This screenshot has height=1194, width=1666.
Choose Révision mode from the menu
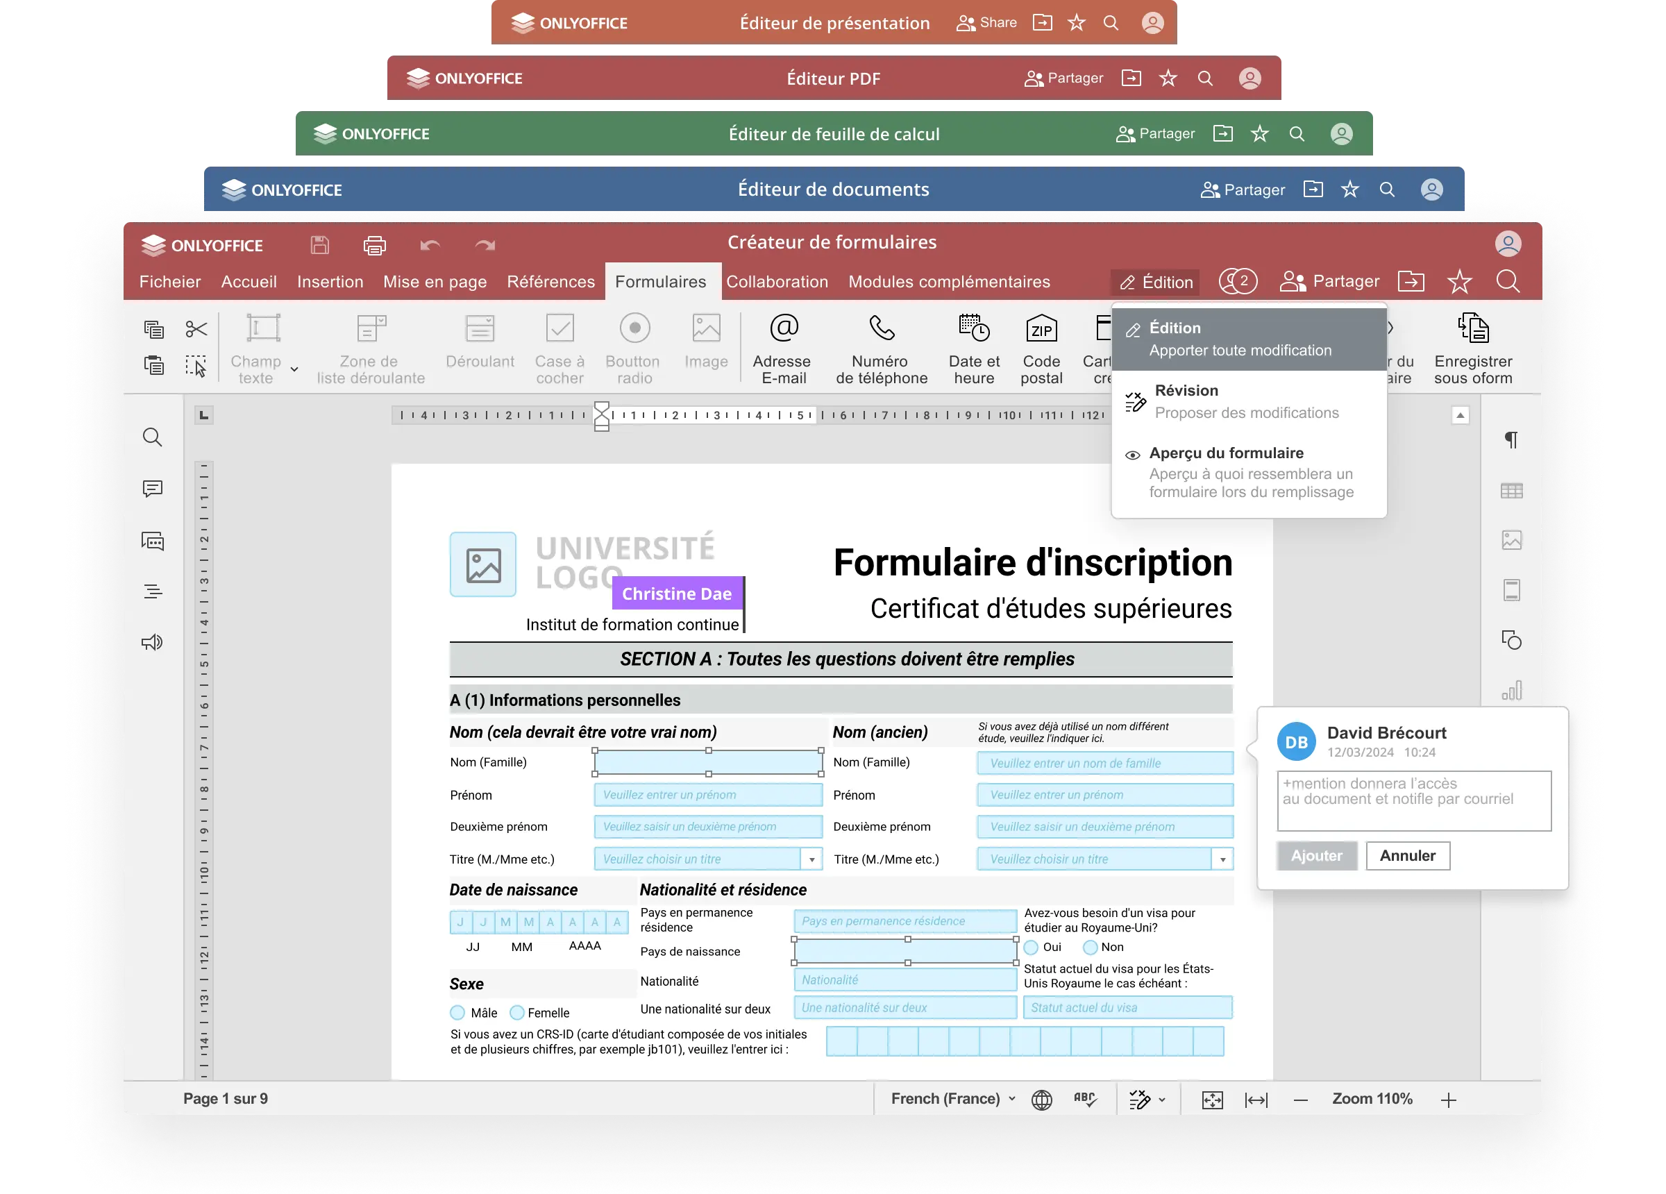point(1249,401)
